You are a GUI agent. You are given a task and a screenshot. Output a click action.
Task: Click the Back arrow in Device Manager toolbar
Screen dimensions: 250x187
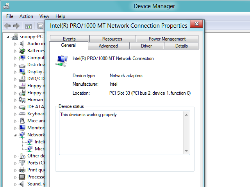pyautogui.click(x=7, y=26)
